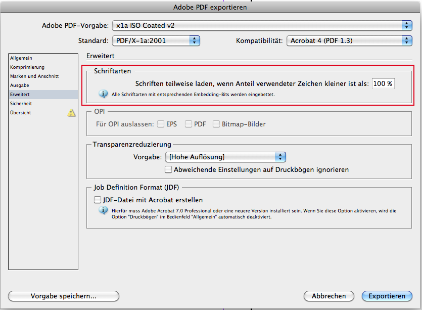Switch to the Komprimierung panel
Image resolution: width=422 pixels, height=310 pixels.
tap(43, 67)
